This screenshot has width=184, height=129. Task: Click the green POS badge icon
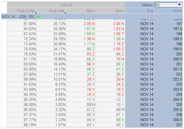point(39,17)
